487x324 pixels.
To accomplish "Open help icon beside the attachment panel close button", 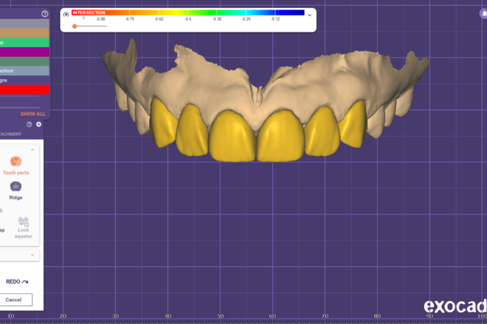I will pyautogui.click(x=30, y=124).
